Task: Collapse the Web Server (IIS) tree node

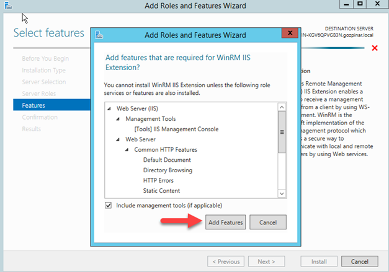Action: (109, 109)
